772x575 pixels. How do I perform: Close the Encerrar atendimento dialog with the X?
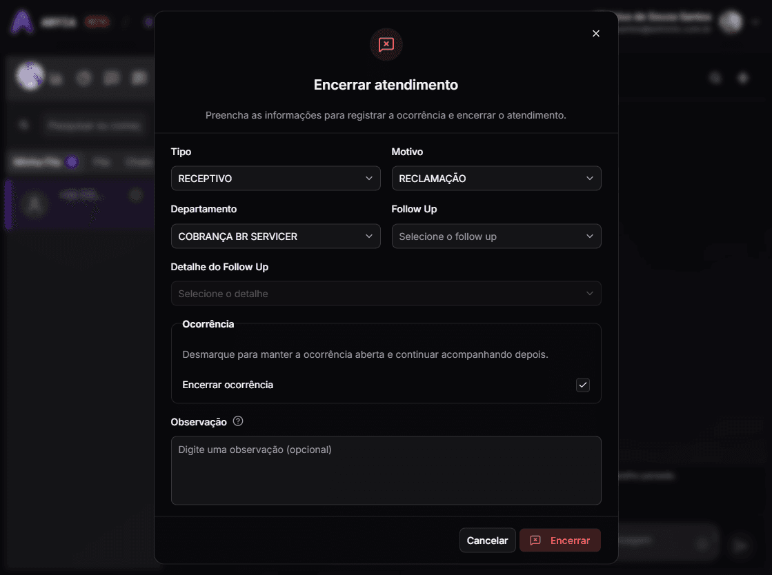coord(596,34)
